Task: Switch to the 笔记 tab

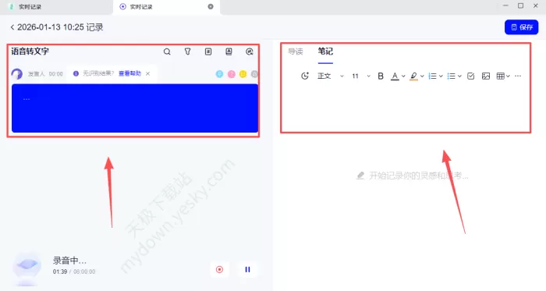Action: pyautogui.click(x=325, y=51)
